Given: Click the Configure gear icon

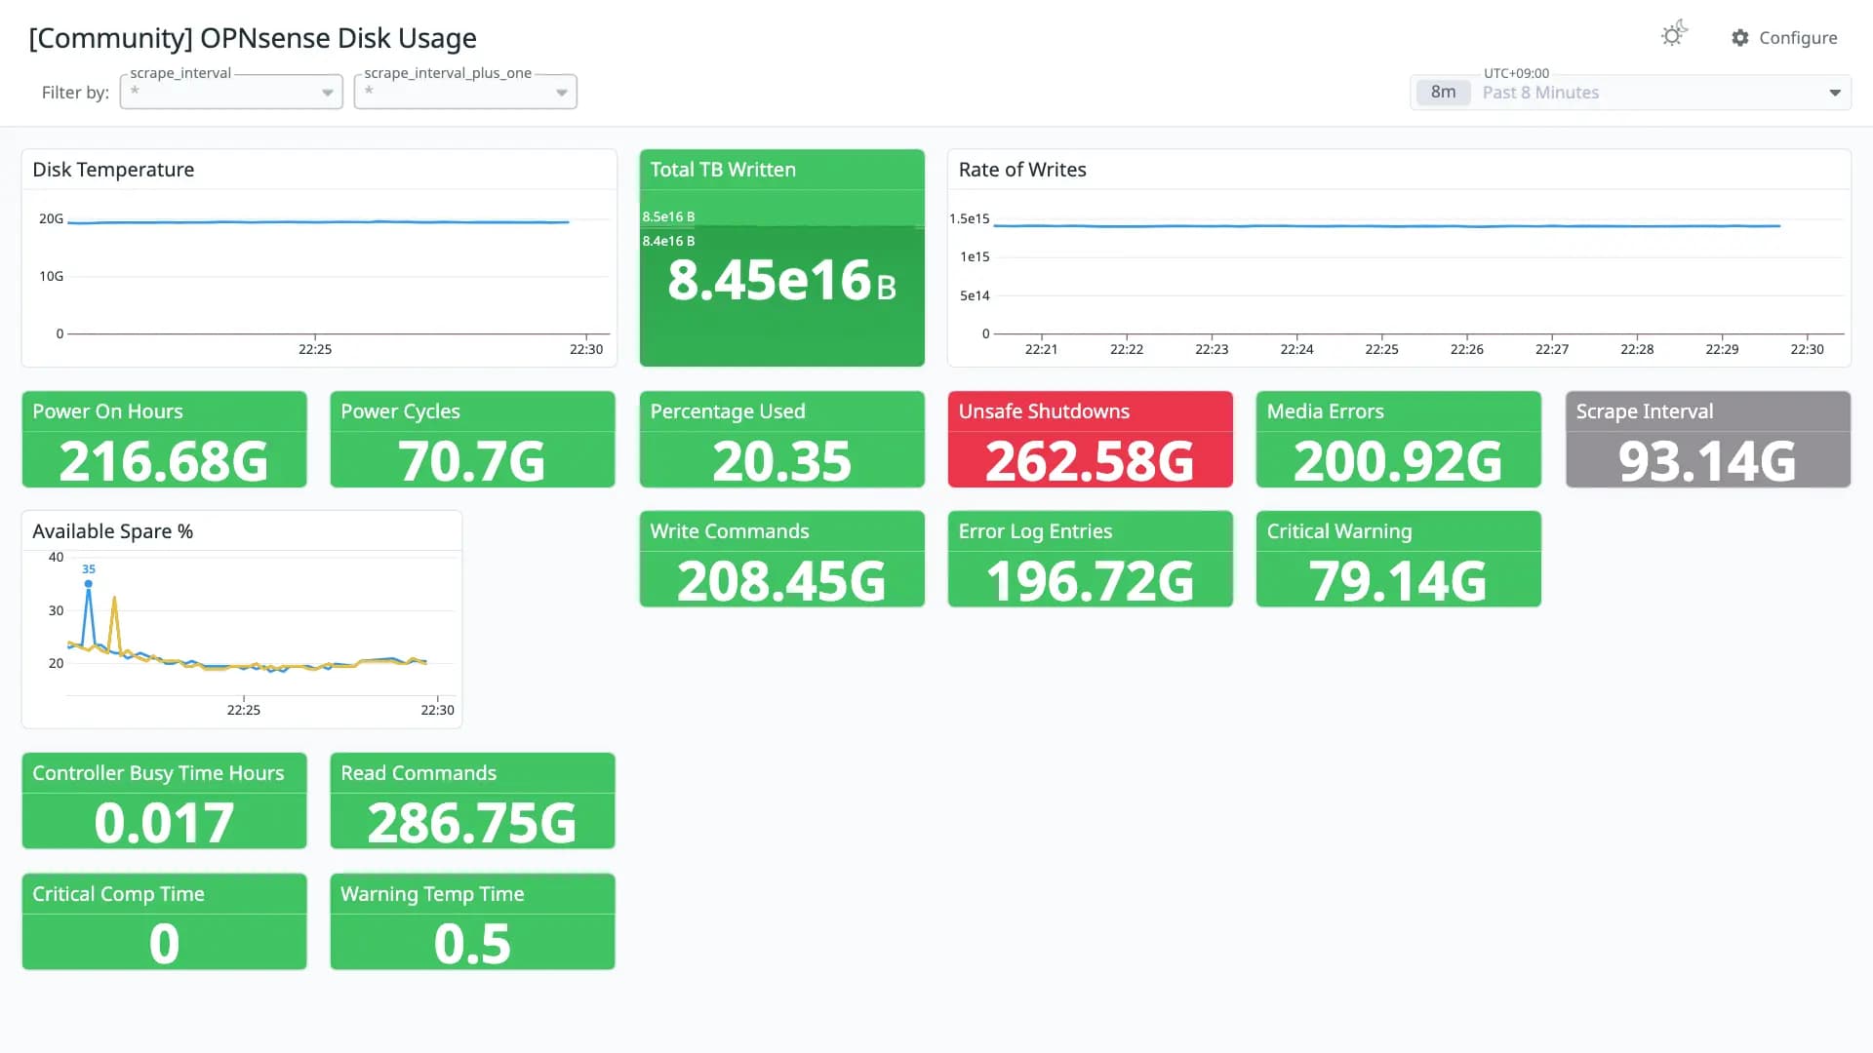Looking at the screenshot, I should (x=1739, y=38).
